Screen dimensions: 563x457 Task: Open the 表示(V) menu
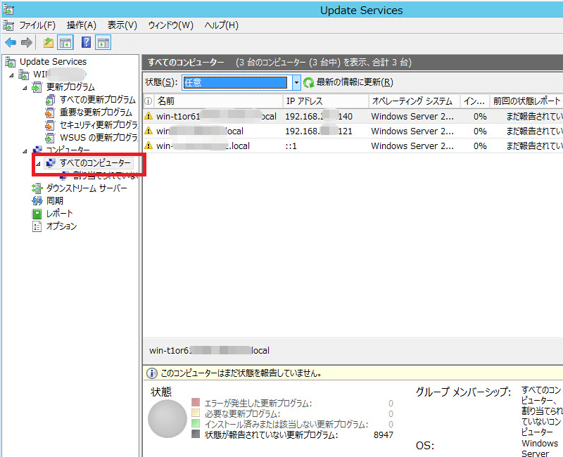coord(122,25)
